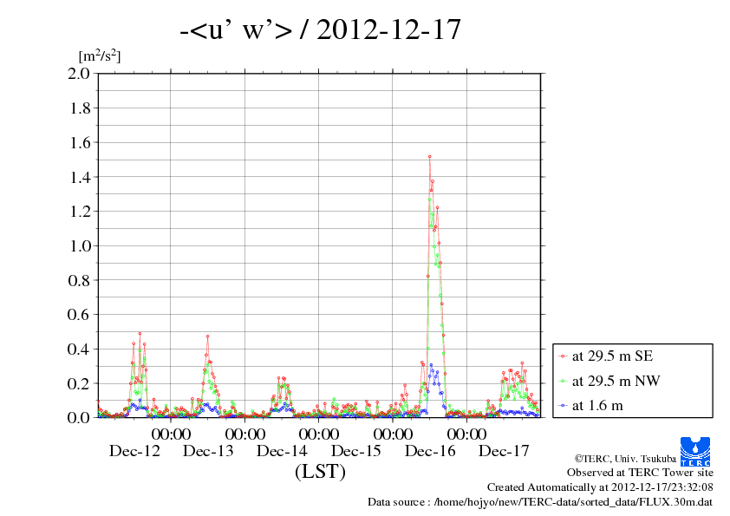This screenshot has width=730, height=516.
Task: Click the x-axis date label Dec-16
Action: click(430, 451)
